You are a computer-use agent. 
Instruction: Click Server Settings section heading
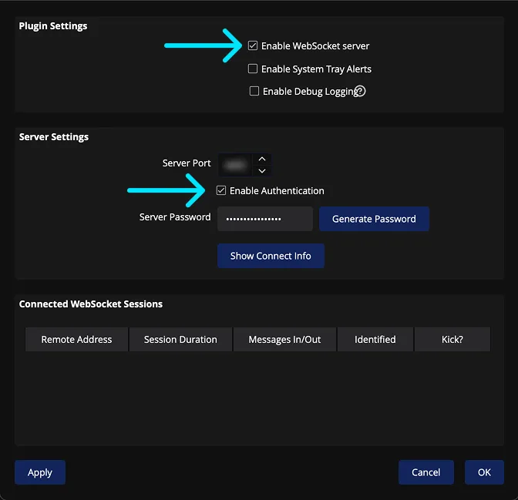pos(53,136)
